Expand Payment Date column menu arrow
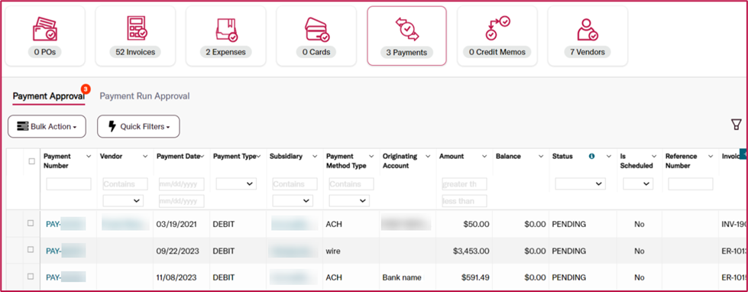This screenshot has height=292, width=748. tap(202, 157)
